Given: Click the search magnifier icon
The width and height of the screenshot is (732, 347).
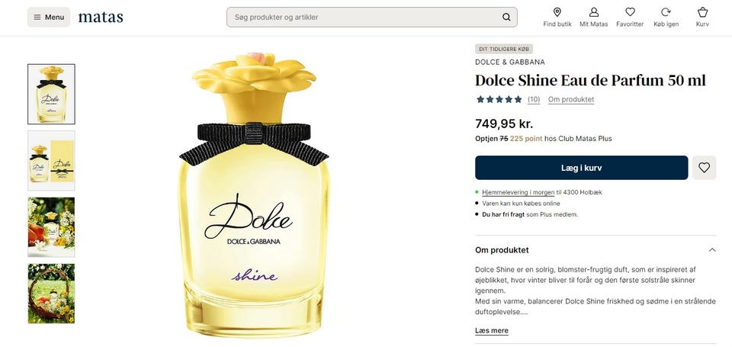Looking at the screenshot, I should [506, 18].
